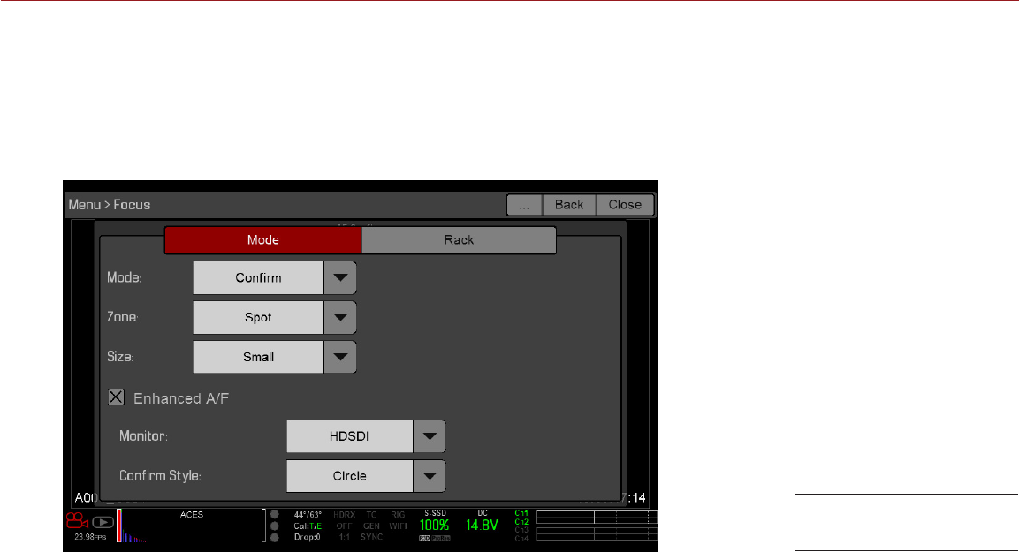Click the ProRes format badge

441,539
